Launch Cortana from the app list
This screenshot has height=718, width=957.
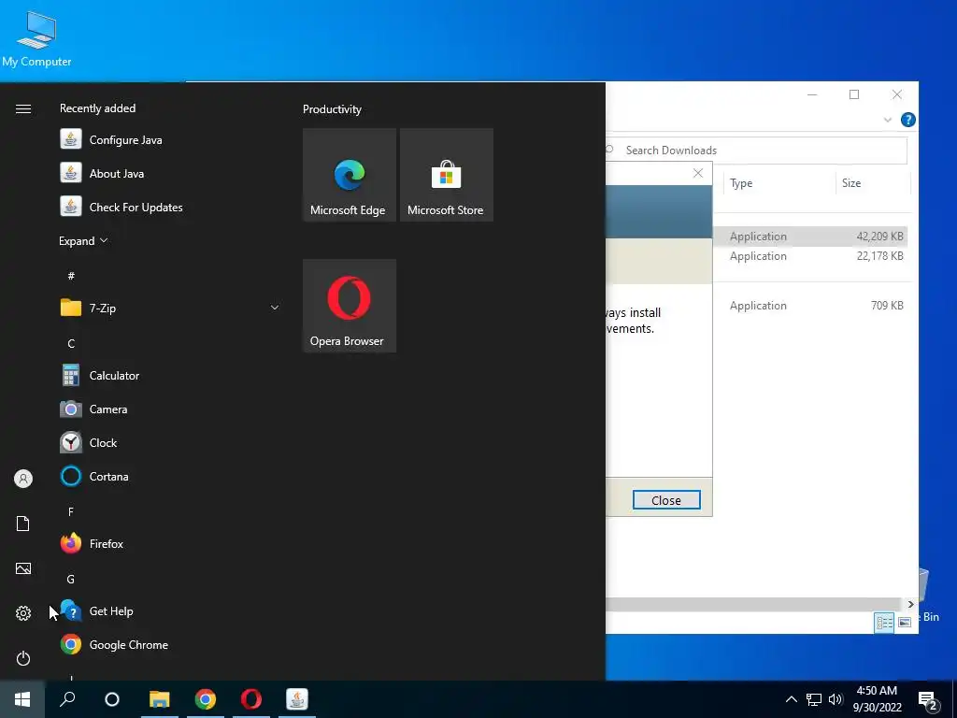[x=171, y=476]
